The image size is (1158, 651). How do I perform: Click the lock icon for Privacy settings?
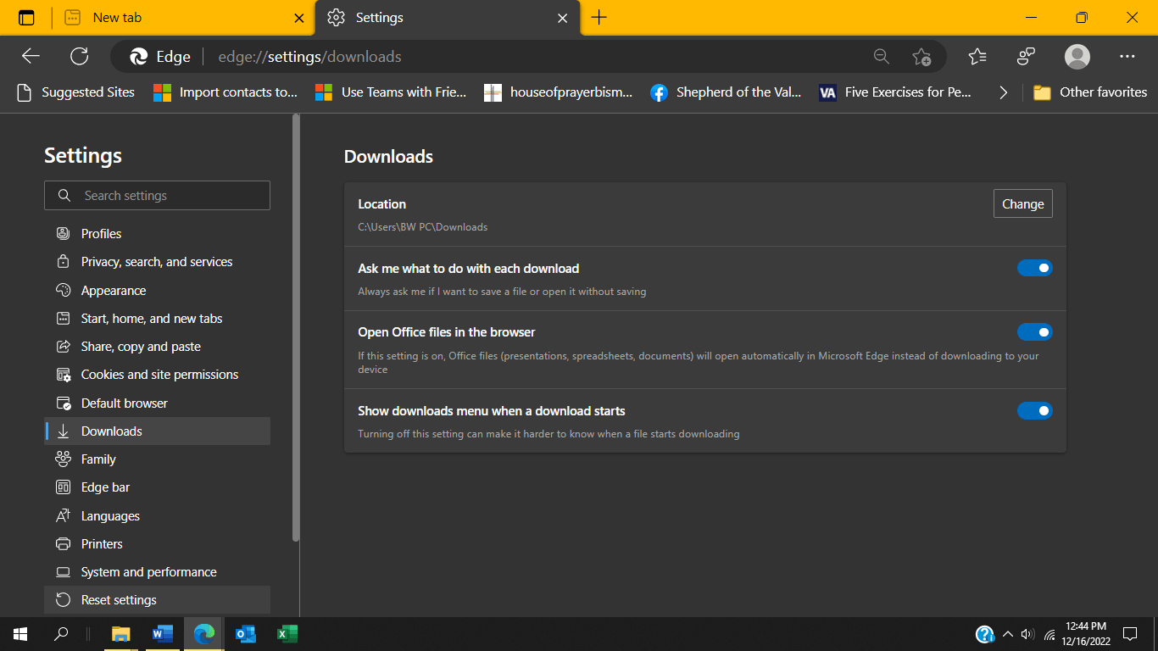point(63,262)
